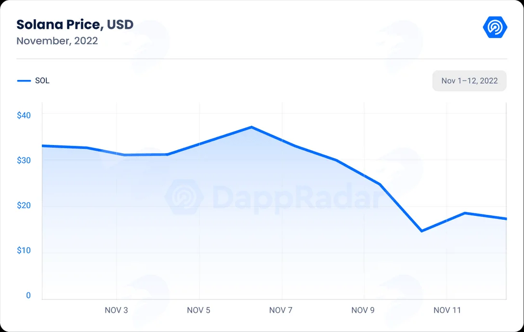524x332 pixels.
Task: Open the Nov 1–12, 2022 date range
Action: pos(469,80)
